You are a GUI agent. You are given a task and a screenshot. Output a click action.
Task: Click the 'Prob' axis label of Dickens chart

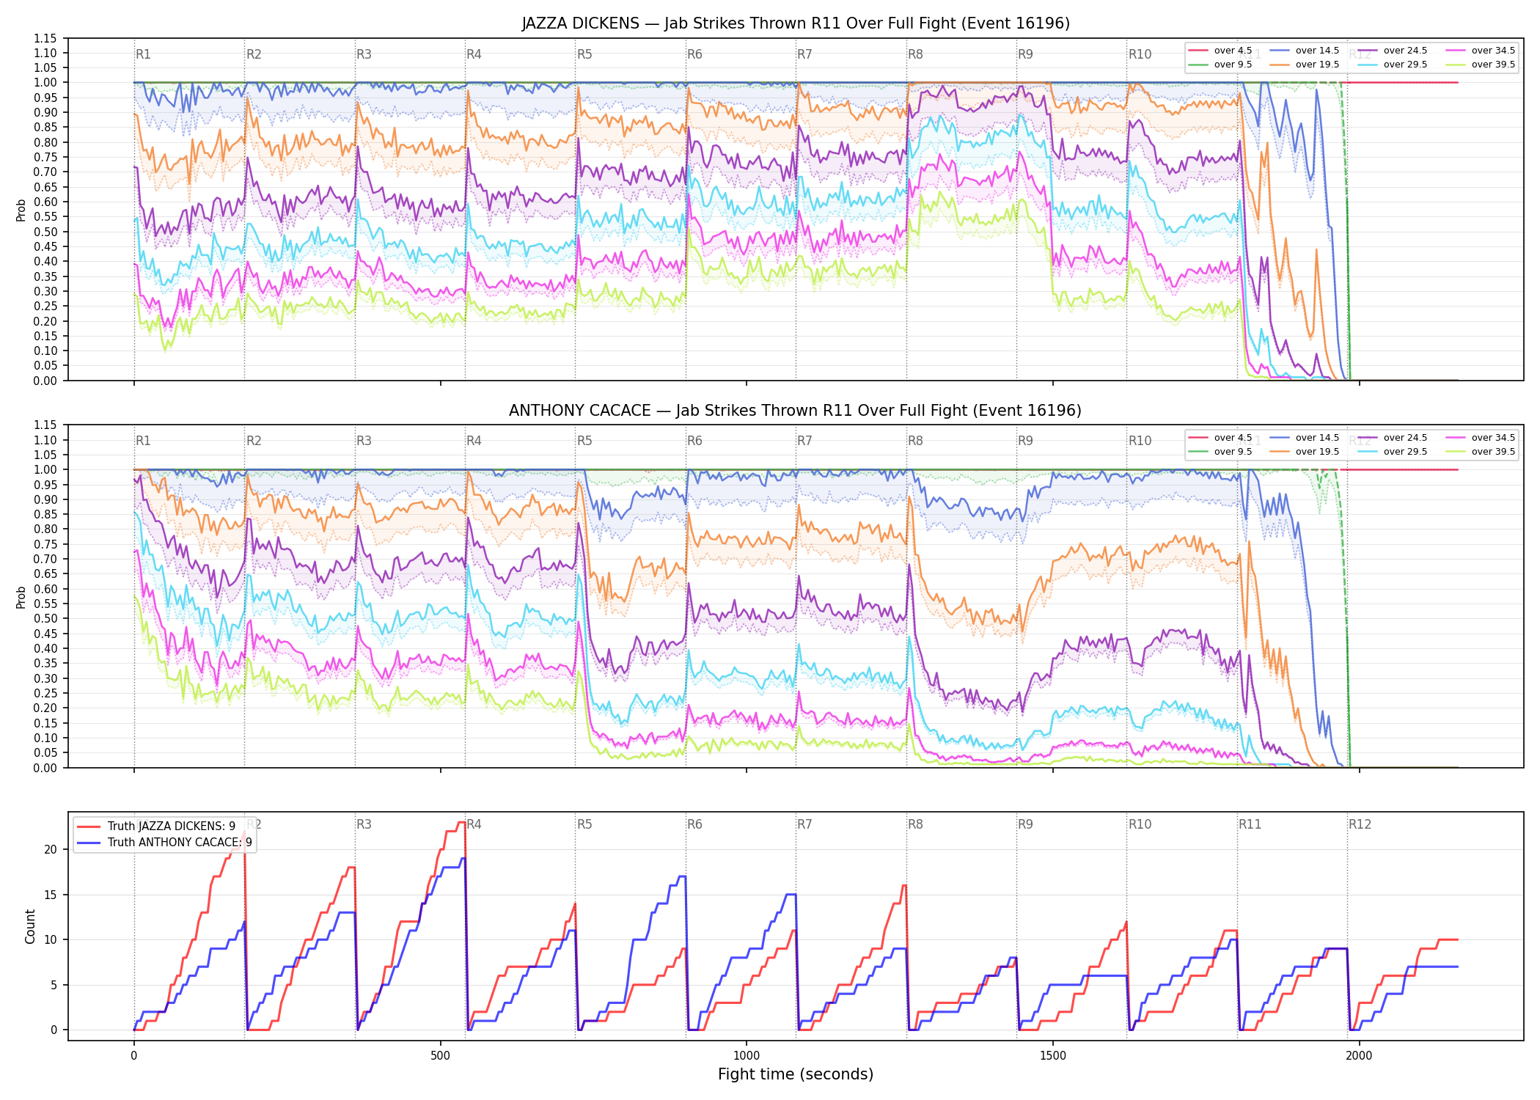(21, 210)
